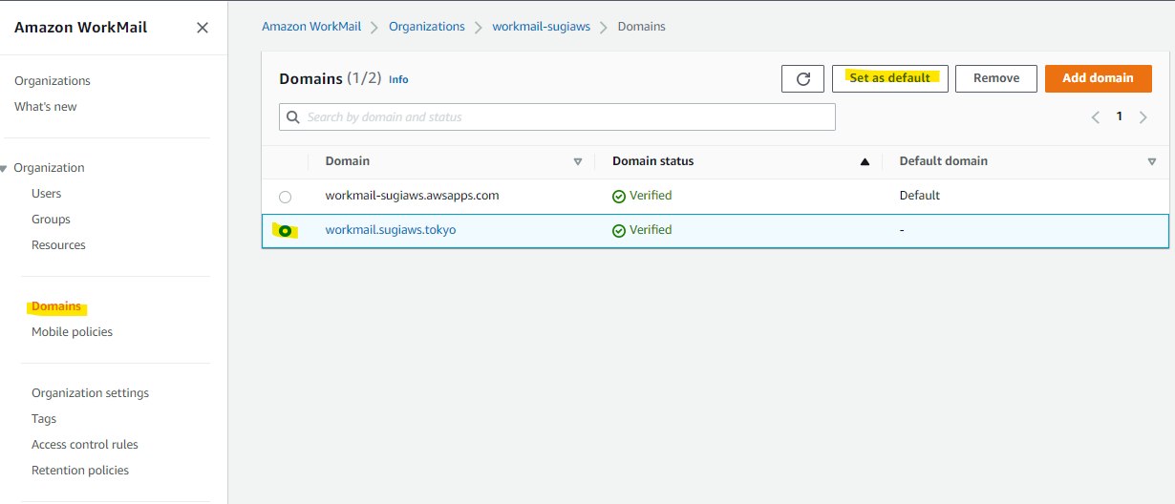
Task: Open Tags in the sidebar
Action: click(x=44, y=419)
